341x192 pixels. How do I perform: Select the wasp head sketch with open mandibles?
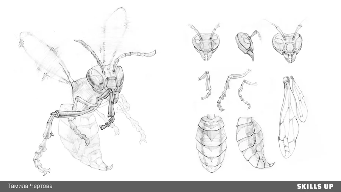tap(287, 41)
